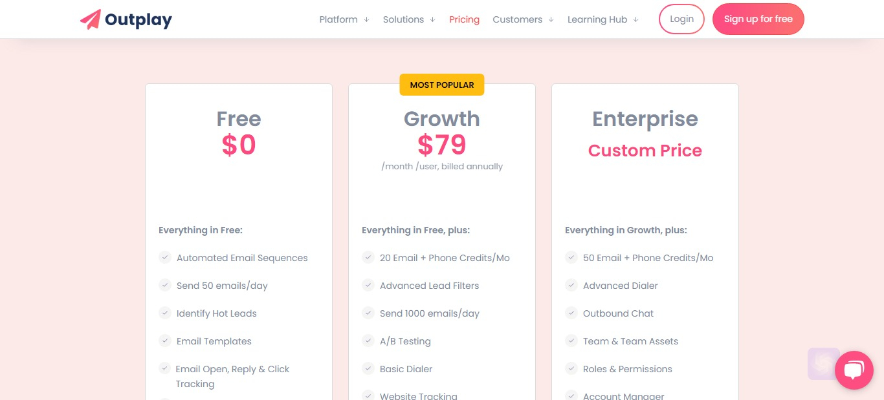Click checkmark beside Identify Hot Leads
Screen dimensions: 884x400
click(164, 313)
